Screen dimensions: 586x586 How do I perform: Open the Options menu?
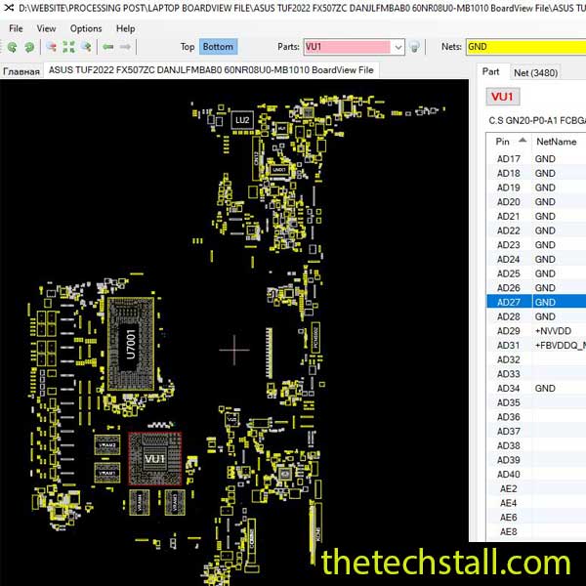coord(86,28)
